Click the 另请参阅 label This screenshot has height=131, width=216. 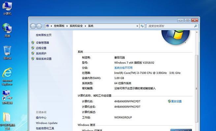pos(41,112)
